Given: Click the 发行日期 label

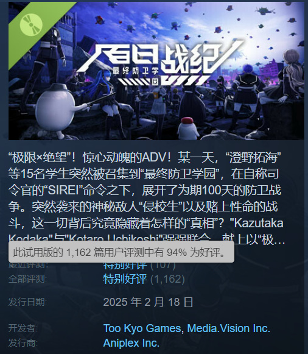Looking at the screenshot, I should 27,302.
